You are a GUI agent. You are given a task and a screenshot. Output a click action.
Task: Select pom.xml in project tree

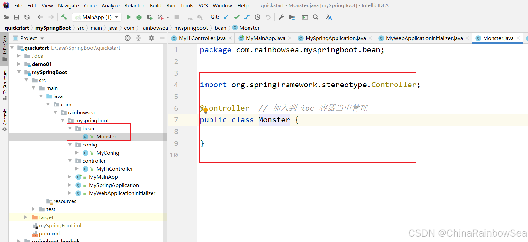(x=49, y=233)
